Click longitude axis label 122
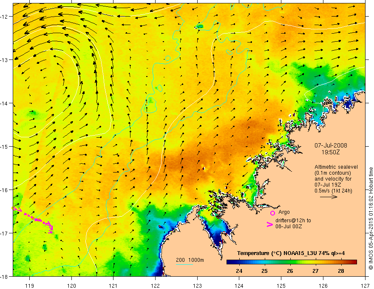The image size is (374, 289). coord(155,286)
